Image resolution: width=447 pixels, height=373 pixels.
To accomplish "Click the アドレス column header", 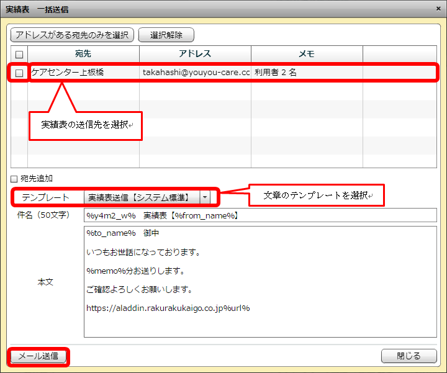I will tap(195, 54).
